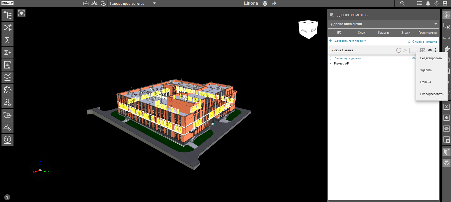
Task: Select the radio circle for окна 2 этажа
Action: click(399, 50)
